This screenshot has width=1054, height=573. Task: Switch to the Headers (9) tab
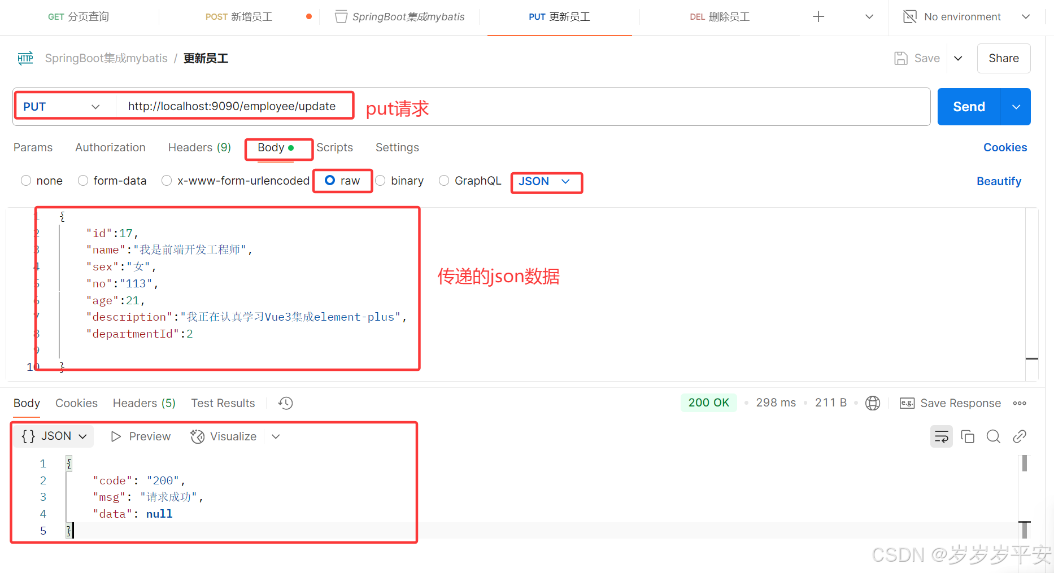(x=199, y=147)
